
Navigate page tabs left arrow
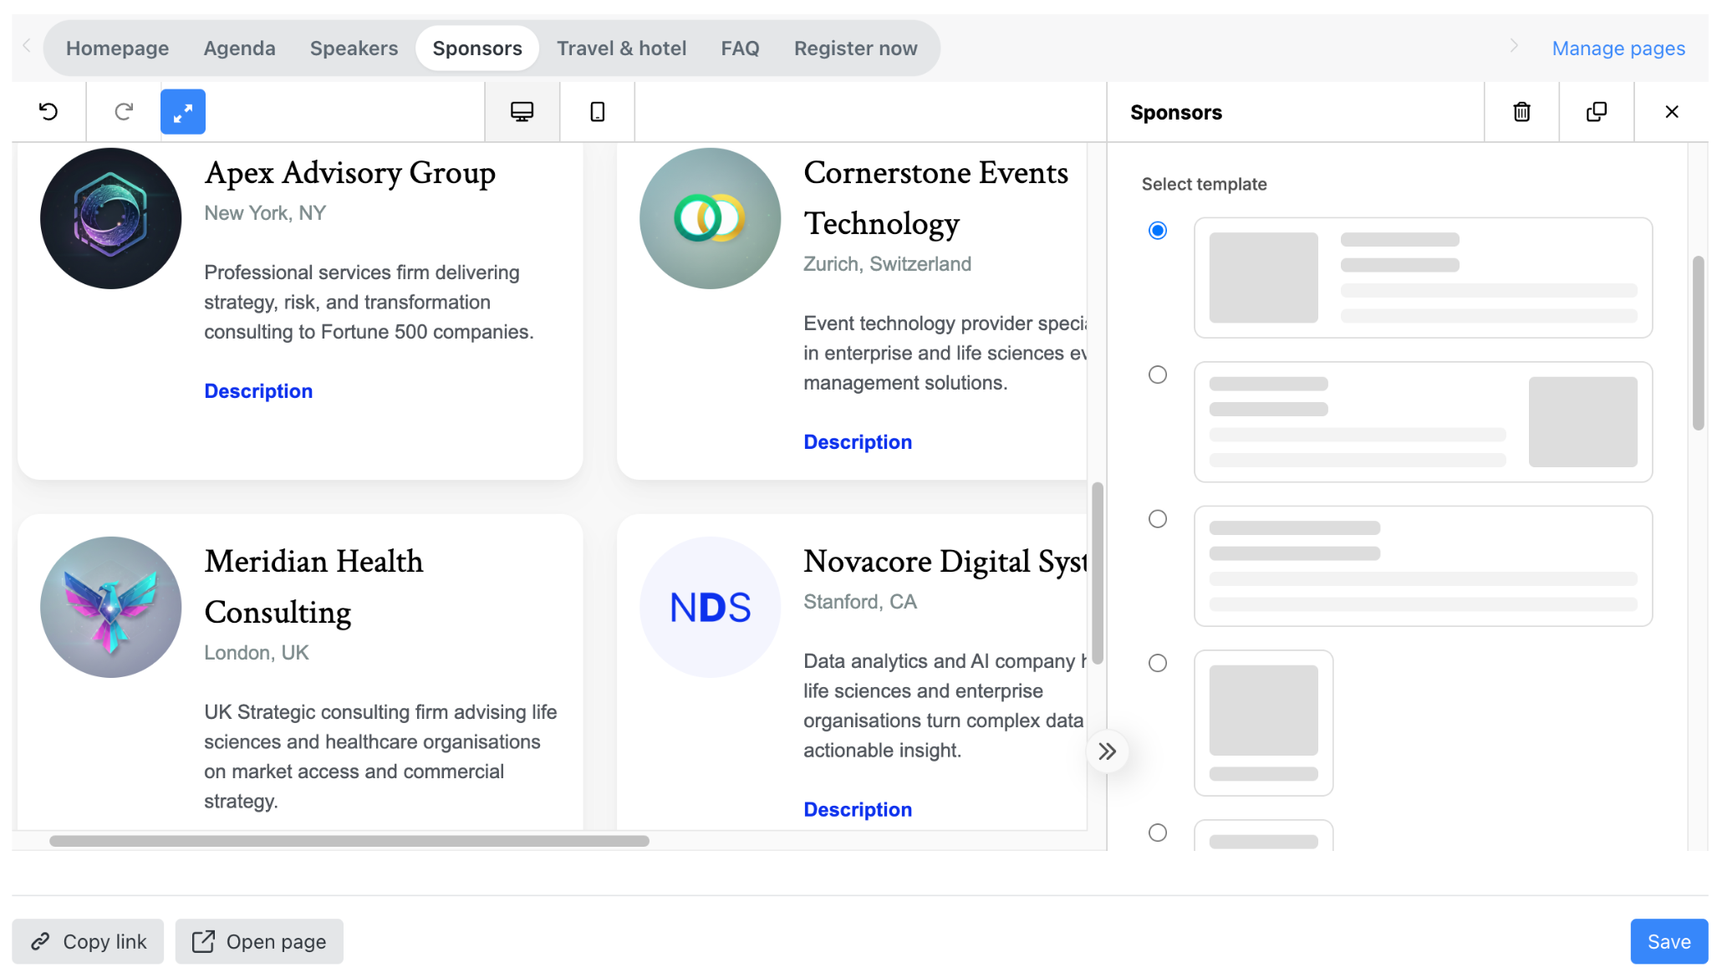tap(27, 46)
